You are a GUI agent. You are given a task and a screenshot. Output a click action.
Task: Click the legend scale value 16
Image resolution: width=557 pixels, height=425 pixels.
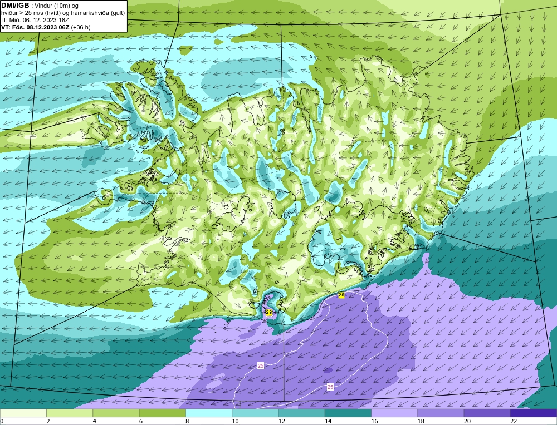[374, 421]
